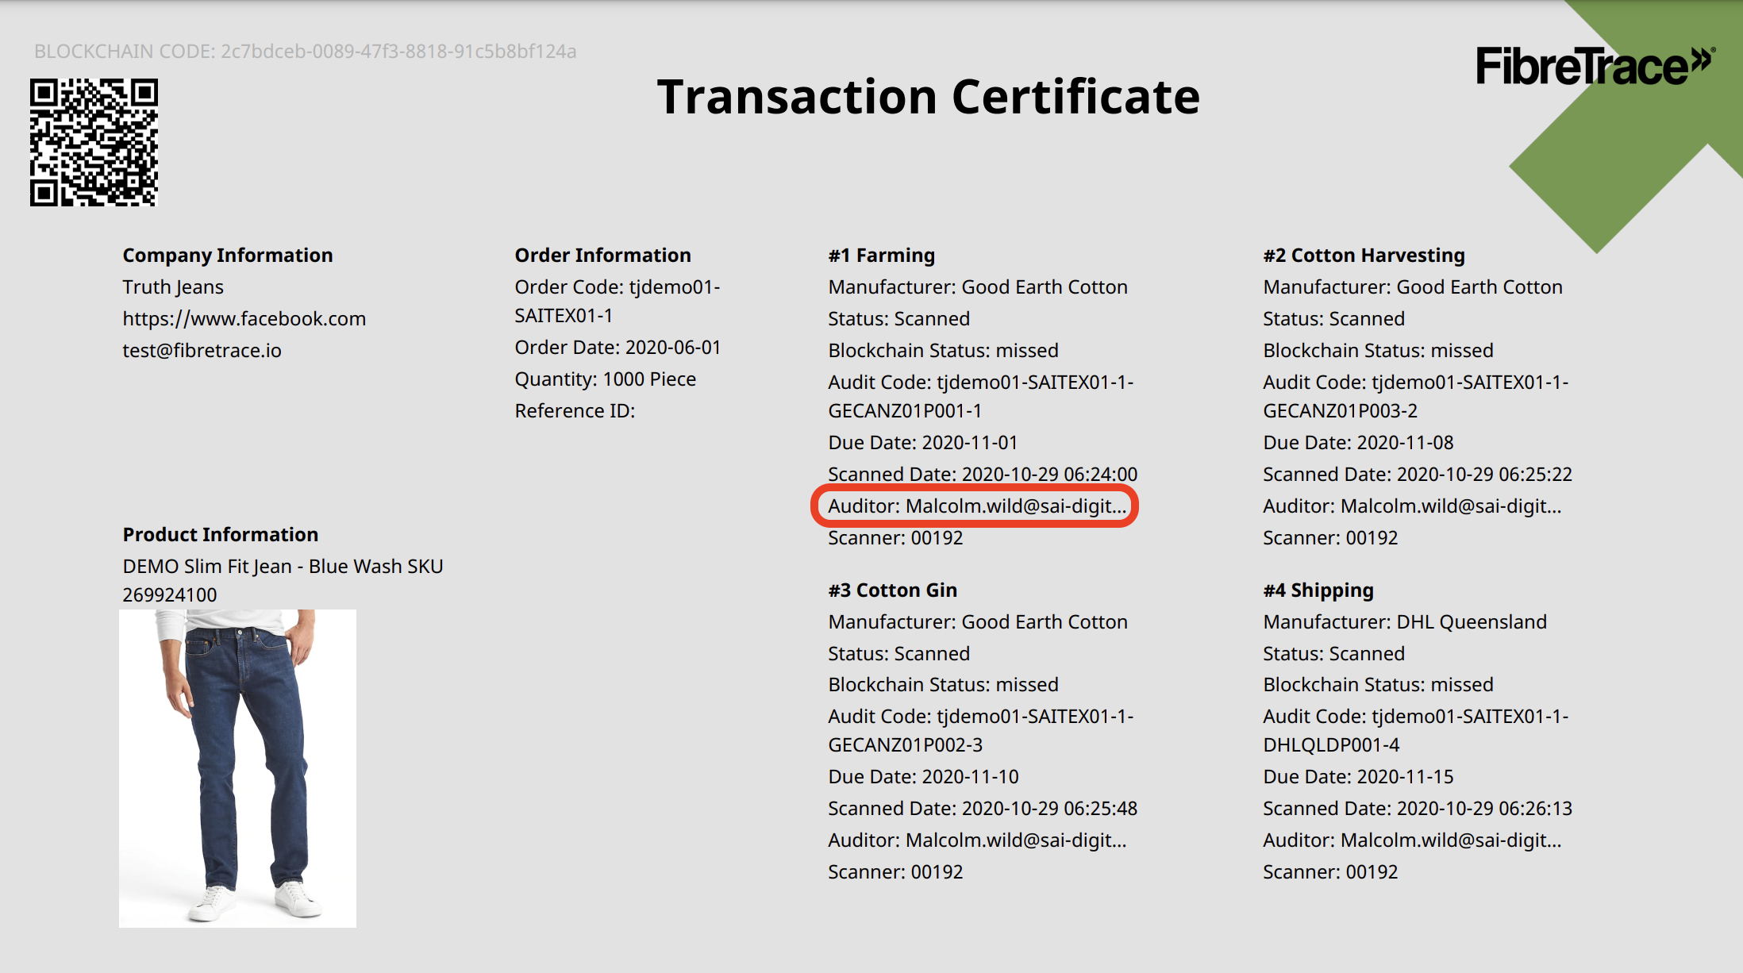Click the Order Information heading
This screenshot has height=973, width=1743.
coord(602,256)
